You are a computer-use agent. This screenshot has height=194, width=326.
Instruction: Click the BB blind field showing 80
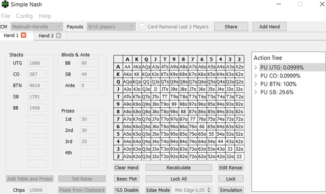click(89, 63)
